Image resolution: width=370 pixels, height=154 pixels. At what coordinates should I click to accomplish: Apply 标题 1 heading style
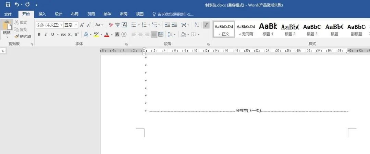click(x=268, y=29)
